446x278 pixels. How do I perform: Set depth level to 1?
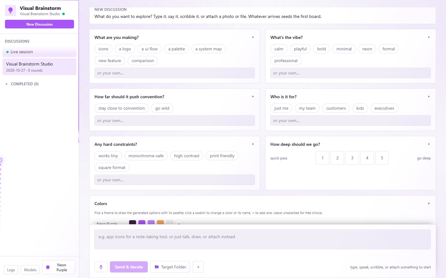coord(322,158)
